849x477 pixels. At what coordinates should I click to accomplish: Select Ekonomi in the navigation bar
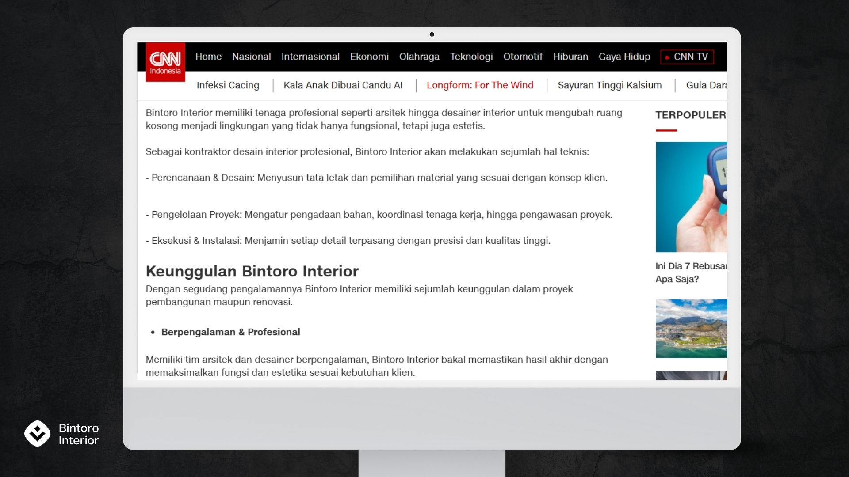[x=369, y=57]
